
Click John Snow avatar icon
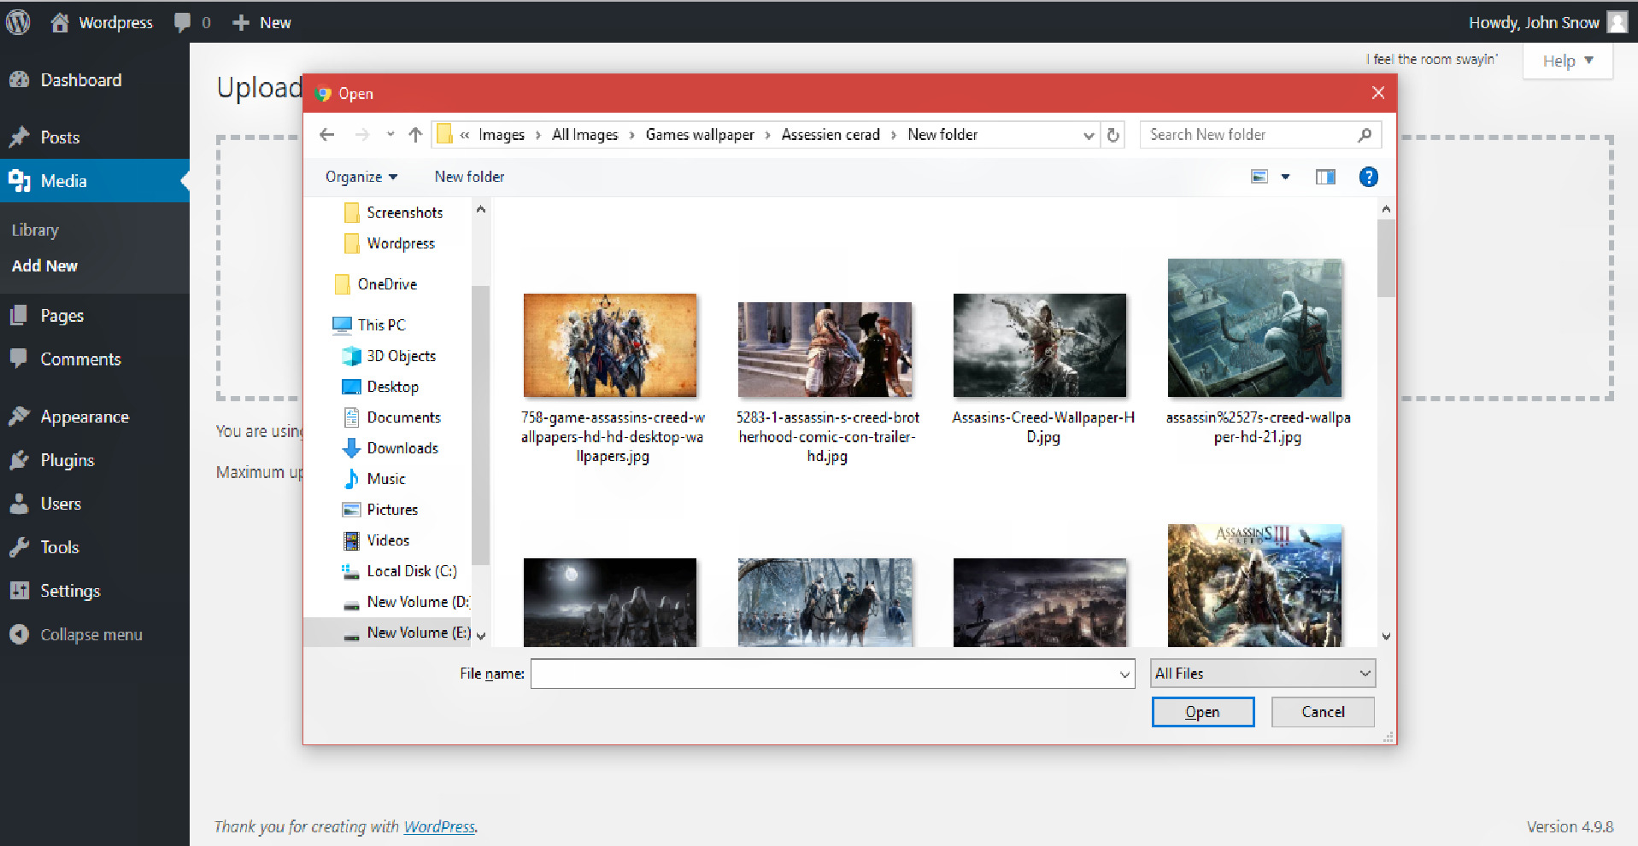[x=1617, y=22]
